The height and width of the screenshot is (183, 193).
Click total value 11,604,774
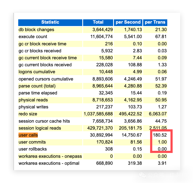pyautogui.click(x=102, y=36)
